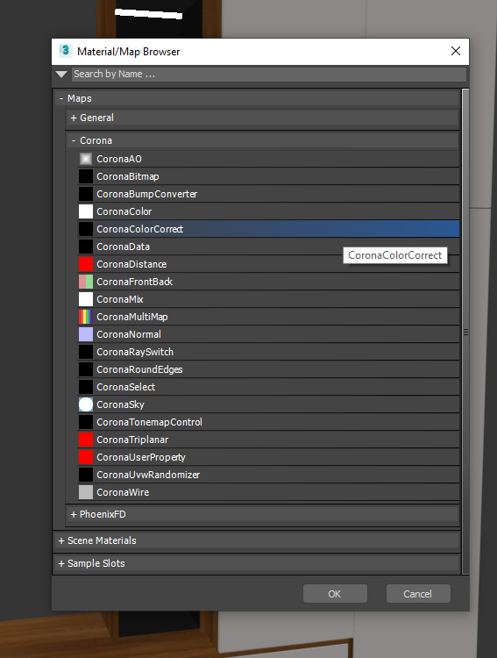Click the white CoronaMix icon
The height and width of the screenshot is (658, 497).
click(86, 299)
